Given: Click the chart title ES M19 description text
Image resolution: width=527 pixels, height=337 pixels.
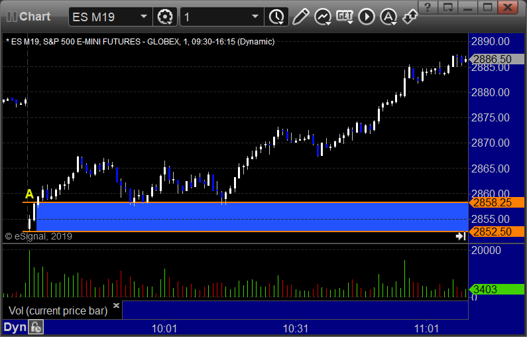Looking at the screenshot, I should coord(140,42).
